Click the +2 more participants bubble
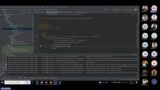Image resolution: width=160 pixels, height=90 pixels. 154,82
